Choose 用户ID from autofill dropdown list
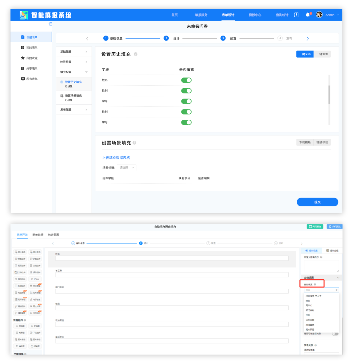Screen dimensions: 353x363 309,305
